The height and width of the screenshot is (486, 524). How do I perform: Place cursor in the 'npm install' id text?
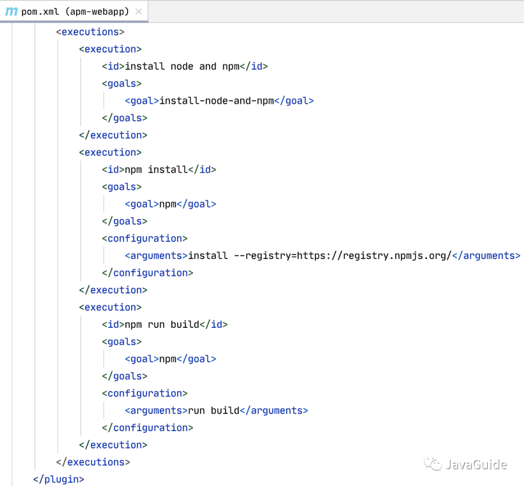[x=156, y=170]
